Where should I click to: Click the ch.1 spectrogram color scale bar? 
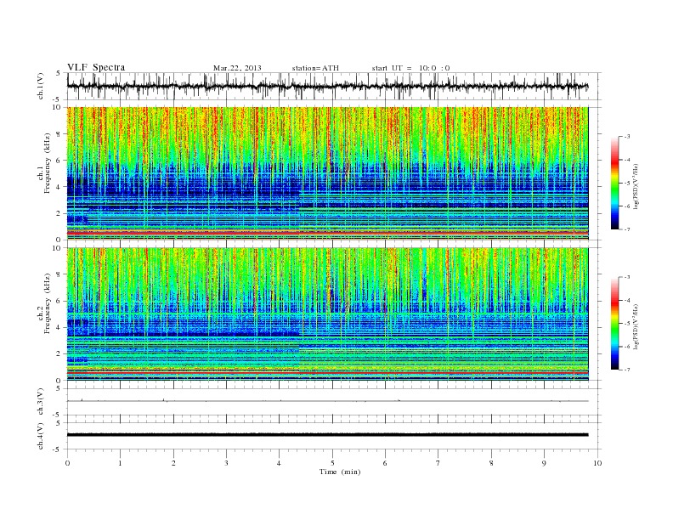coord(615,184)
